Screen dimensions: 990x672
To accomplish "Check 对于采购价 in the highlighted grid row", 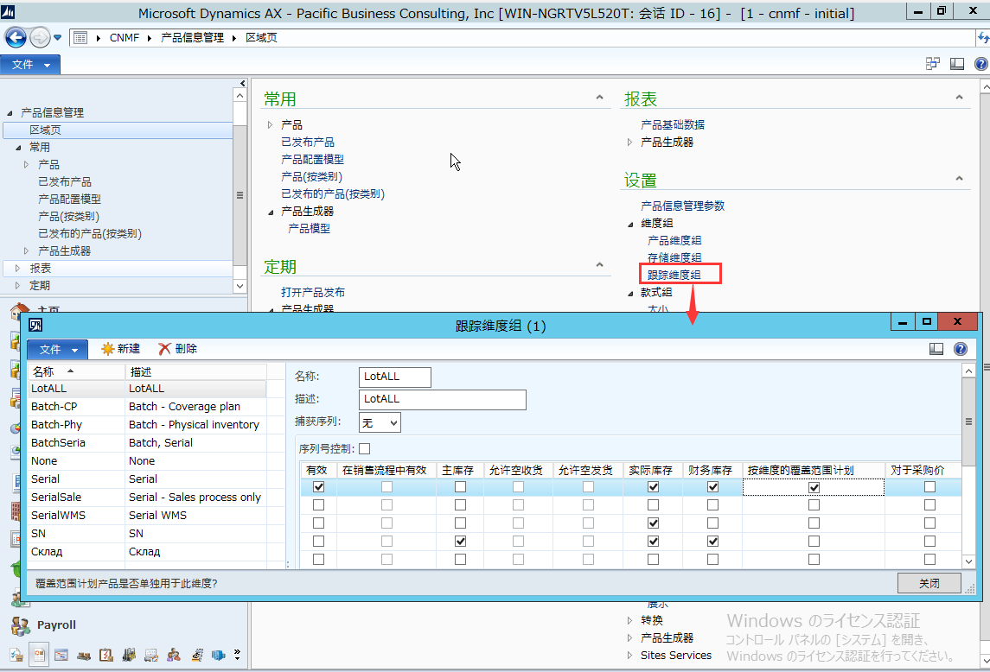I will (929, 487).
